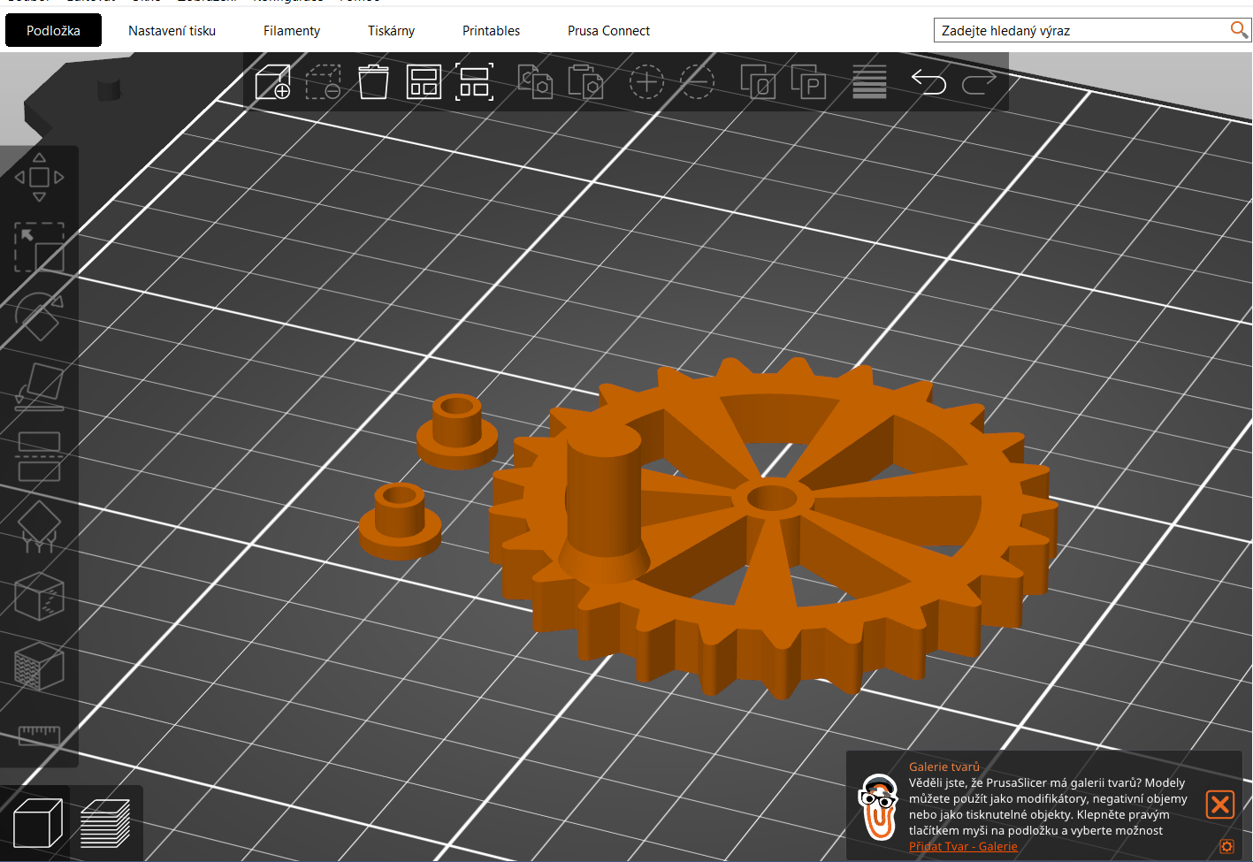Select the Cut tool
This screenshot has width=1253, height=862.
(39, 456)
